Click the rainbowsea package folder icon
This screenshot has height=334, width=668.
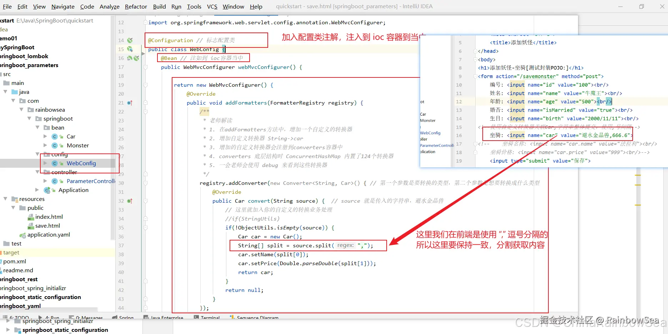31,110
